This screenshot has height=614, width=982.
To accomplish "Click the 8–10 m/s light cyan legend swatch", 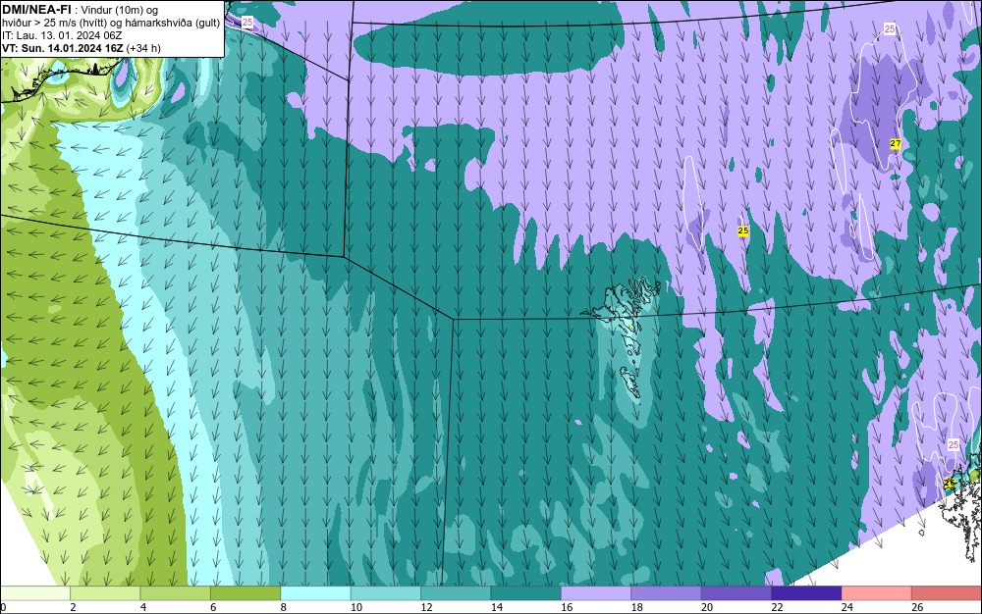I will (x=315, y=593).
